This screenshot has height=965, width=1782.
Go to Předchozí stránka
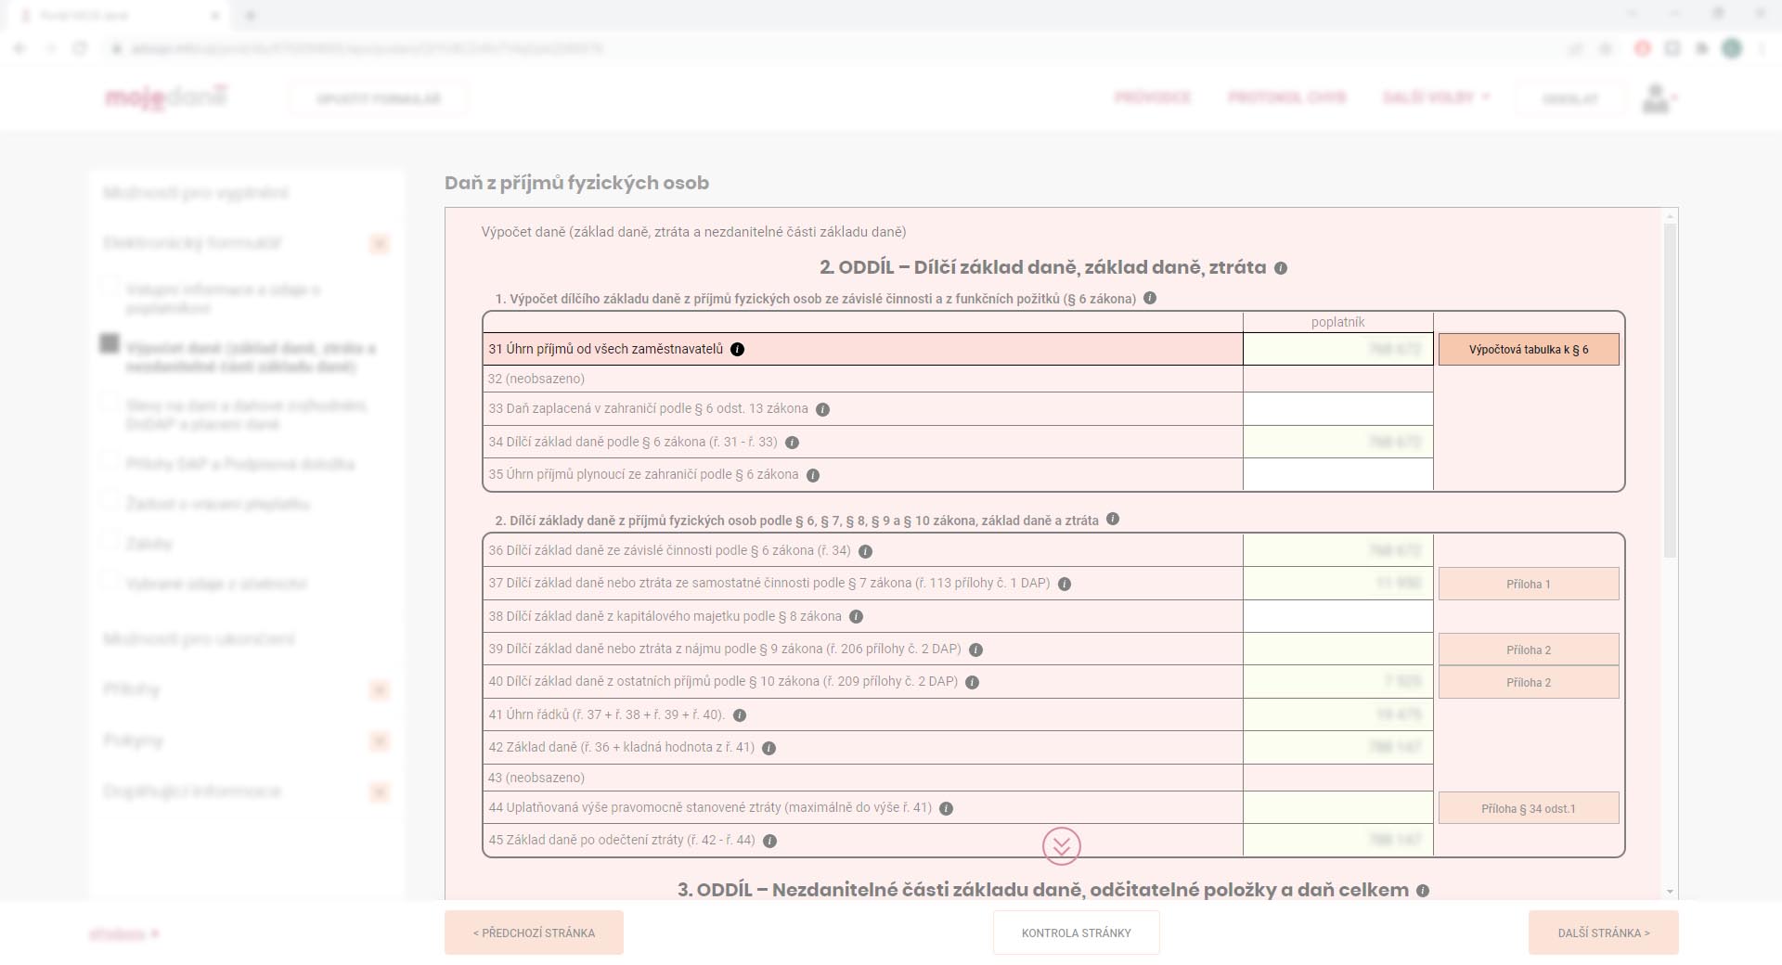(534, 933)
